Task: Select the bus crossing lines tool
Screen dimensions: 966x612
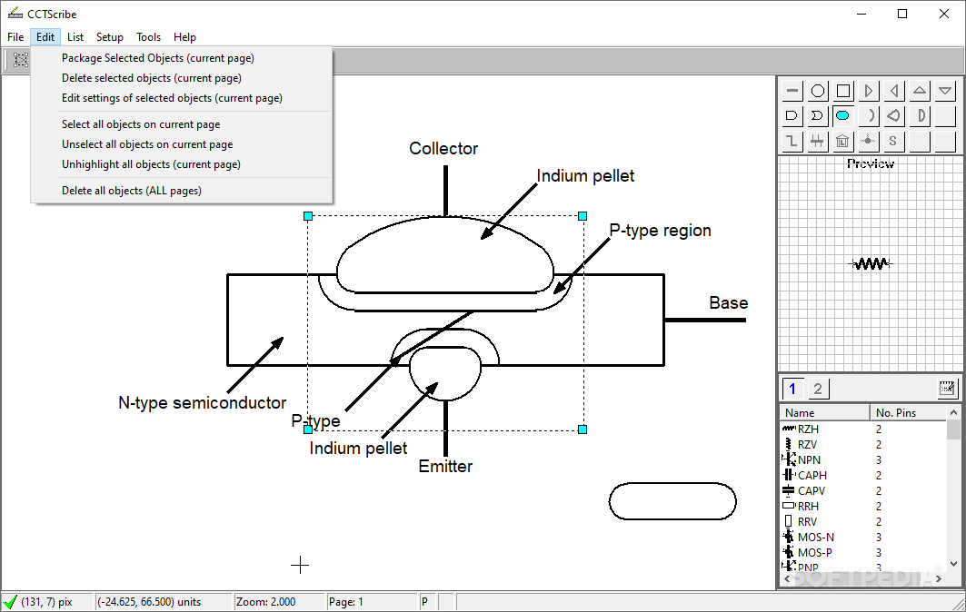Action: click(x=818, y=141)
